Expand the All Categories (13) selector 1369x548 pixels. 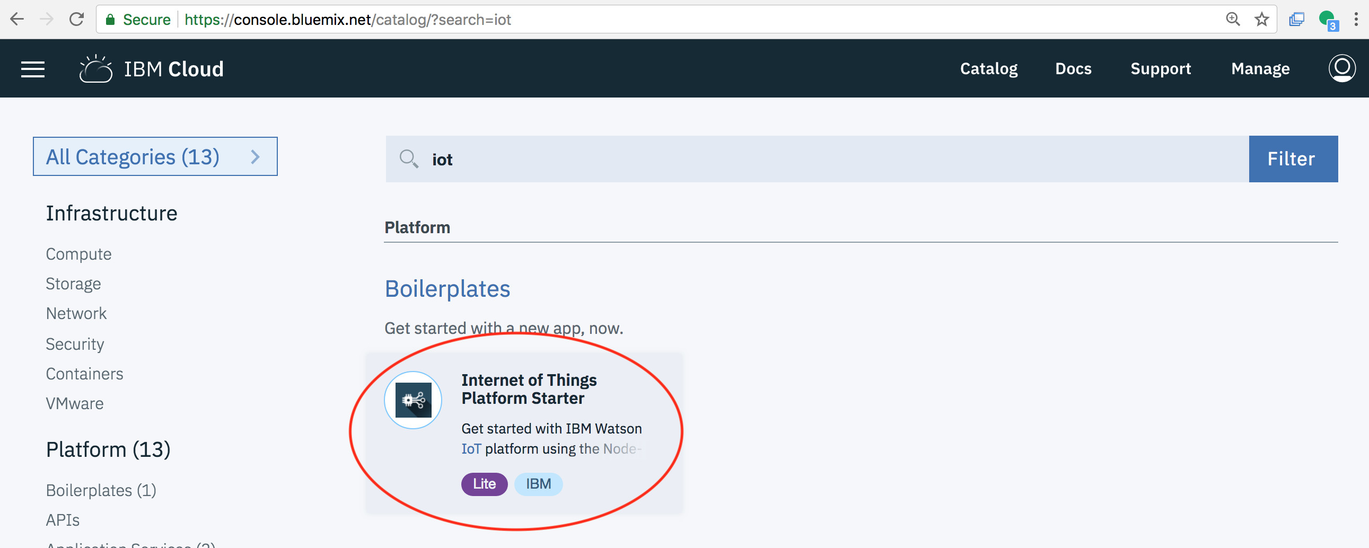[155, 157]
